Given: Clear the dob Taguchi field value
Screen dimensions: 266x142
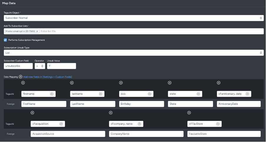Looking at the screenshot, I should (149, 94).
